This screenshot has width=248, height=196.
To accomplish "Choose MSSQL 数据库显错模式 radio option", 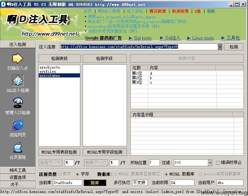I will tap(116, 174).
